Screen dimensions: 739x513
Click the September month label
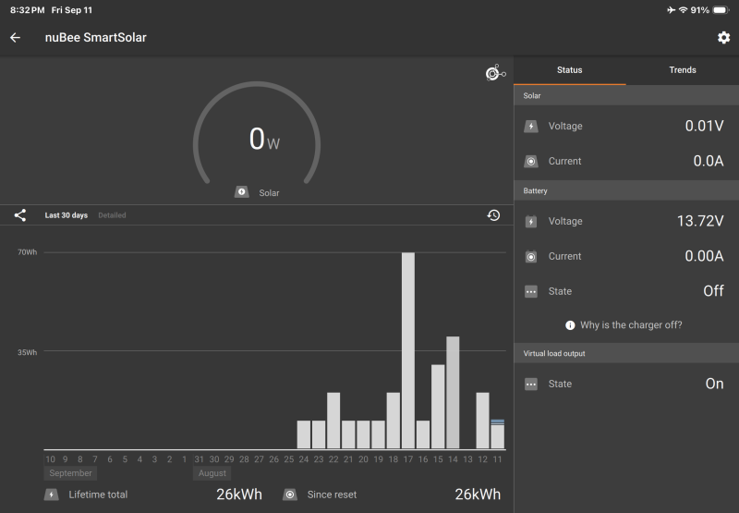coord(70,473)
